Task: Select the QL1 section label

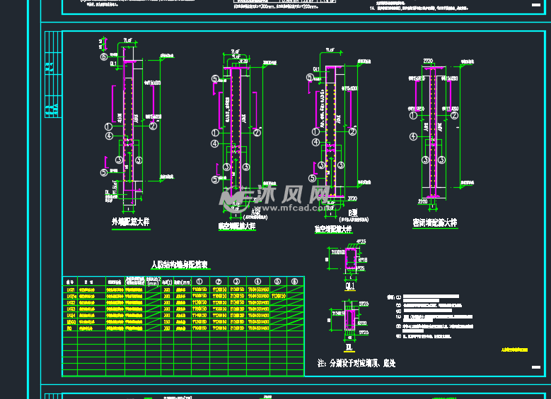Action: (x=349, y=288)
